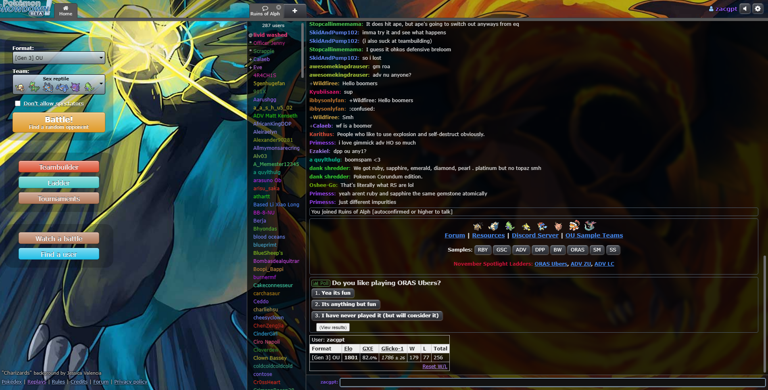The height and width of the screenshot is (390, 768).
Task: Click the Dragapult sprite in room intro
Action: pos(590,225)
